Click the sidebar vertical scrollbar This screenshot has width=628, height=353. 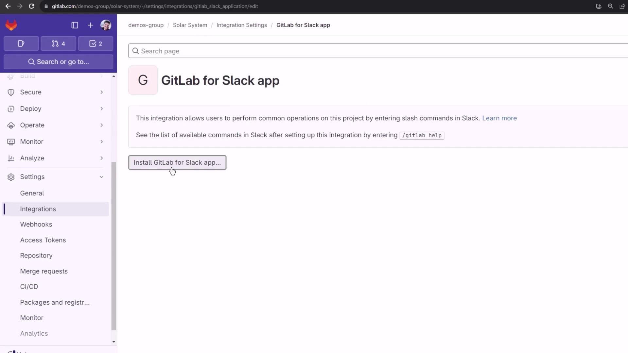tap(113, 245)
